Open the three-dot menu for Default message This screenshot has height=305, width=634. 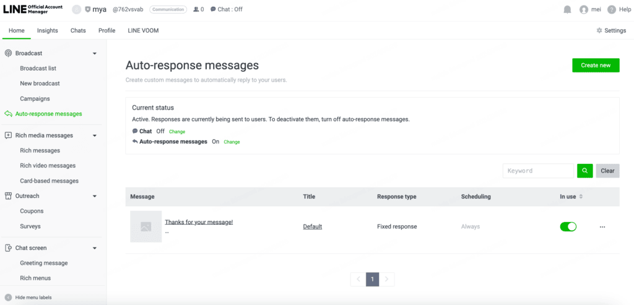tap(602, 226)
